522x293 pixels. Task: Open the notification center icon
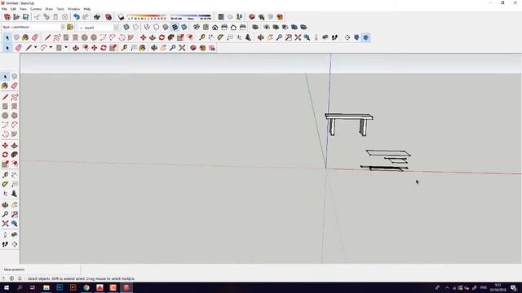tap(514, 287)
